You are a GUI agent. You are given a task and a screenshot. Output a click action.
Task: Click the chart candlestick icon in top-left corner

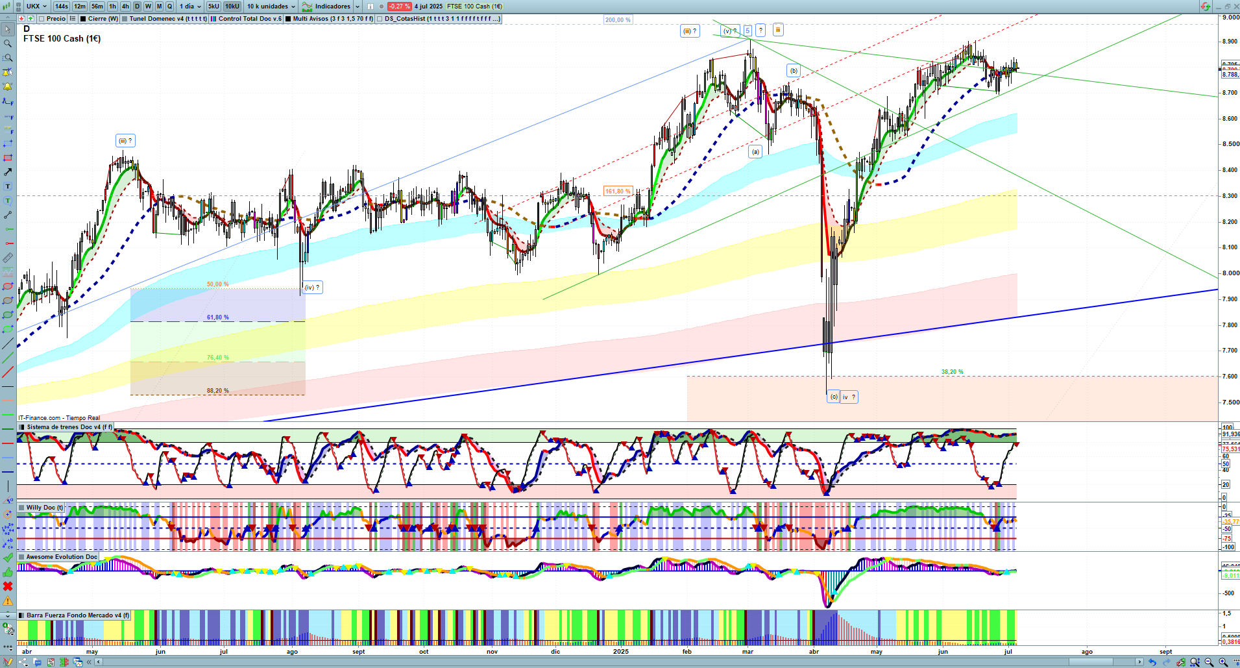coord(6,6)
